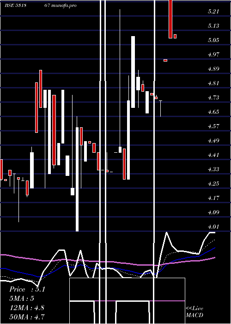Screen dimensions: 231x324
Task: Click the 4.49 price axis label
Action: tap(213, 141)
